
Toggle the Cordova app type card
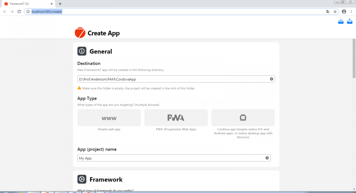click(x=243, y=118)
